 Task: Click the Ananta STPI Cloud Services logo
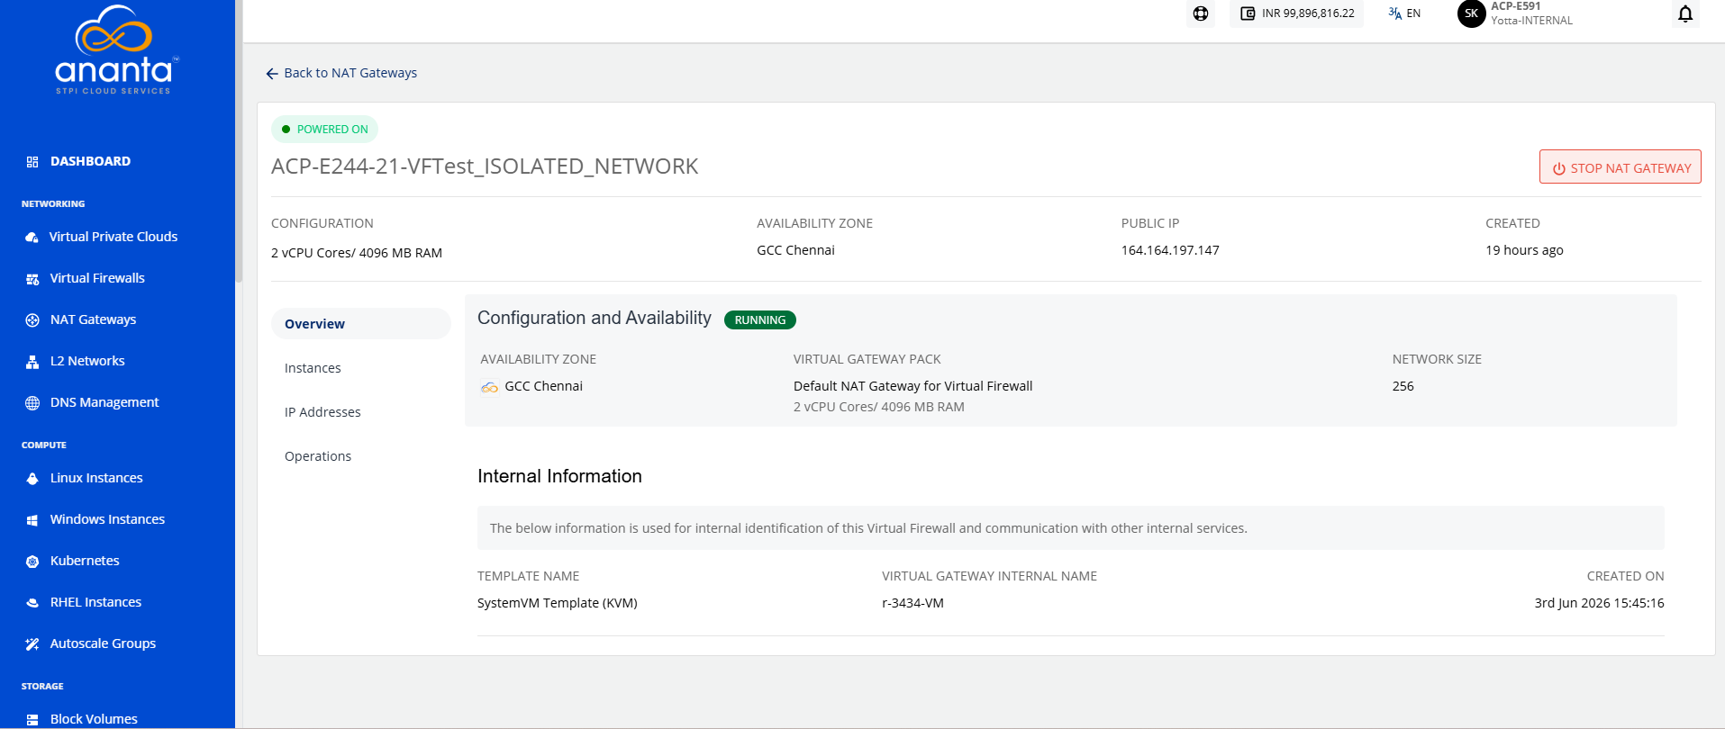tap(117, 50)
